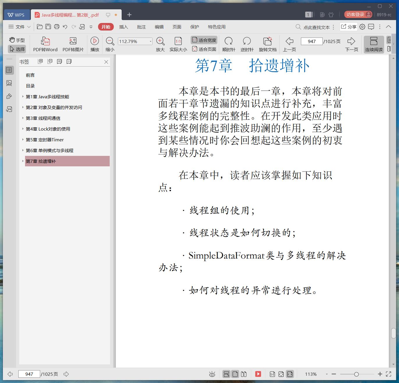Open the thumbnails sidebar panel
Viewport: 399px width, 383px height.
9,83
